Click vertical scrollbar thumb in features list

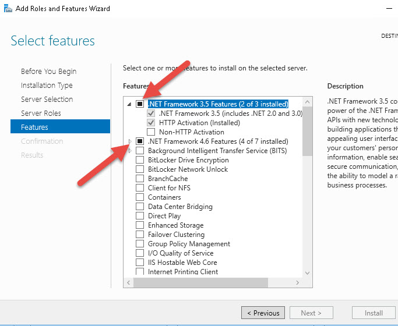307,131
